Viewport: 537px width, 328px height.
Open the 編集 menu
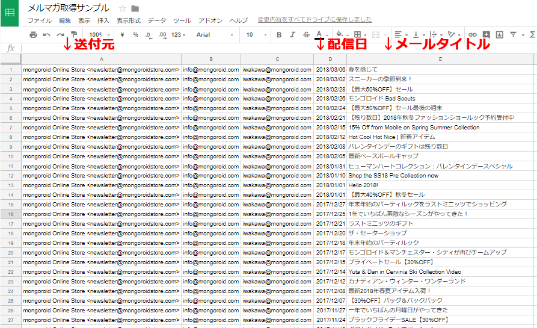[x=65, y=20]
